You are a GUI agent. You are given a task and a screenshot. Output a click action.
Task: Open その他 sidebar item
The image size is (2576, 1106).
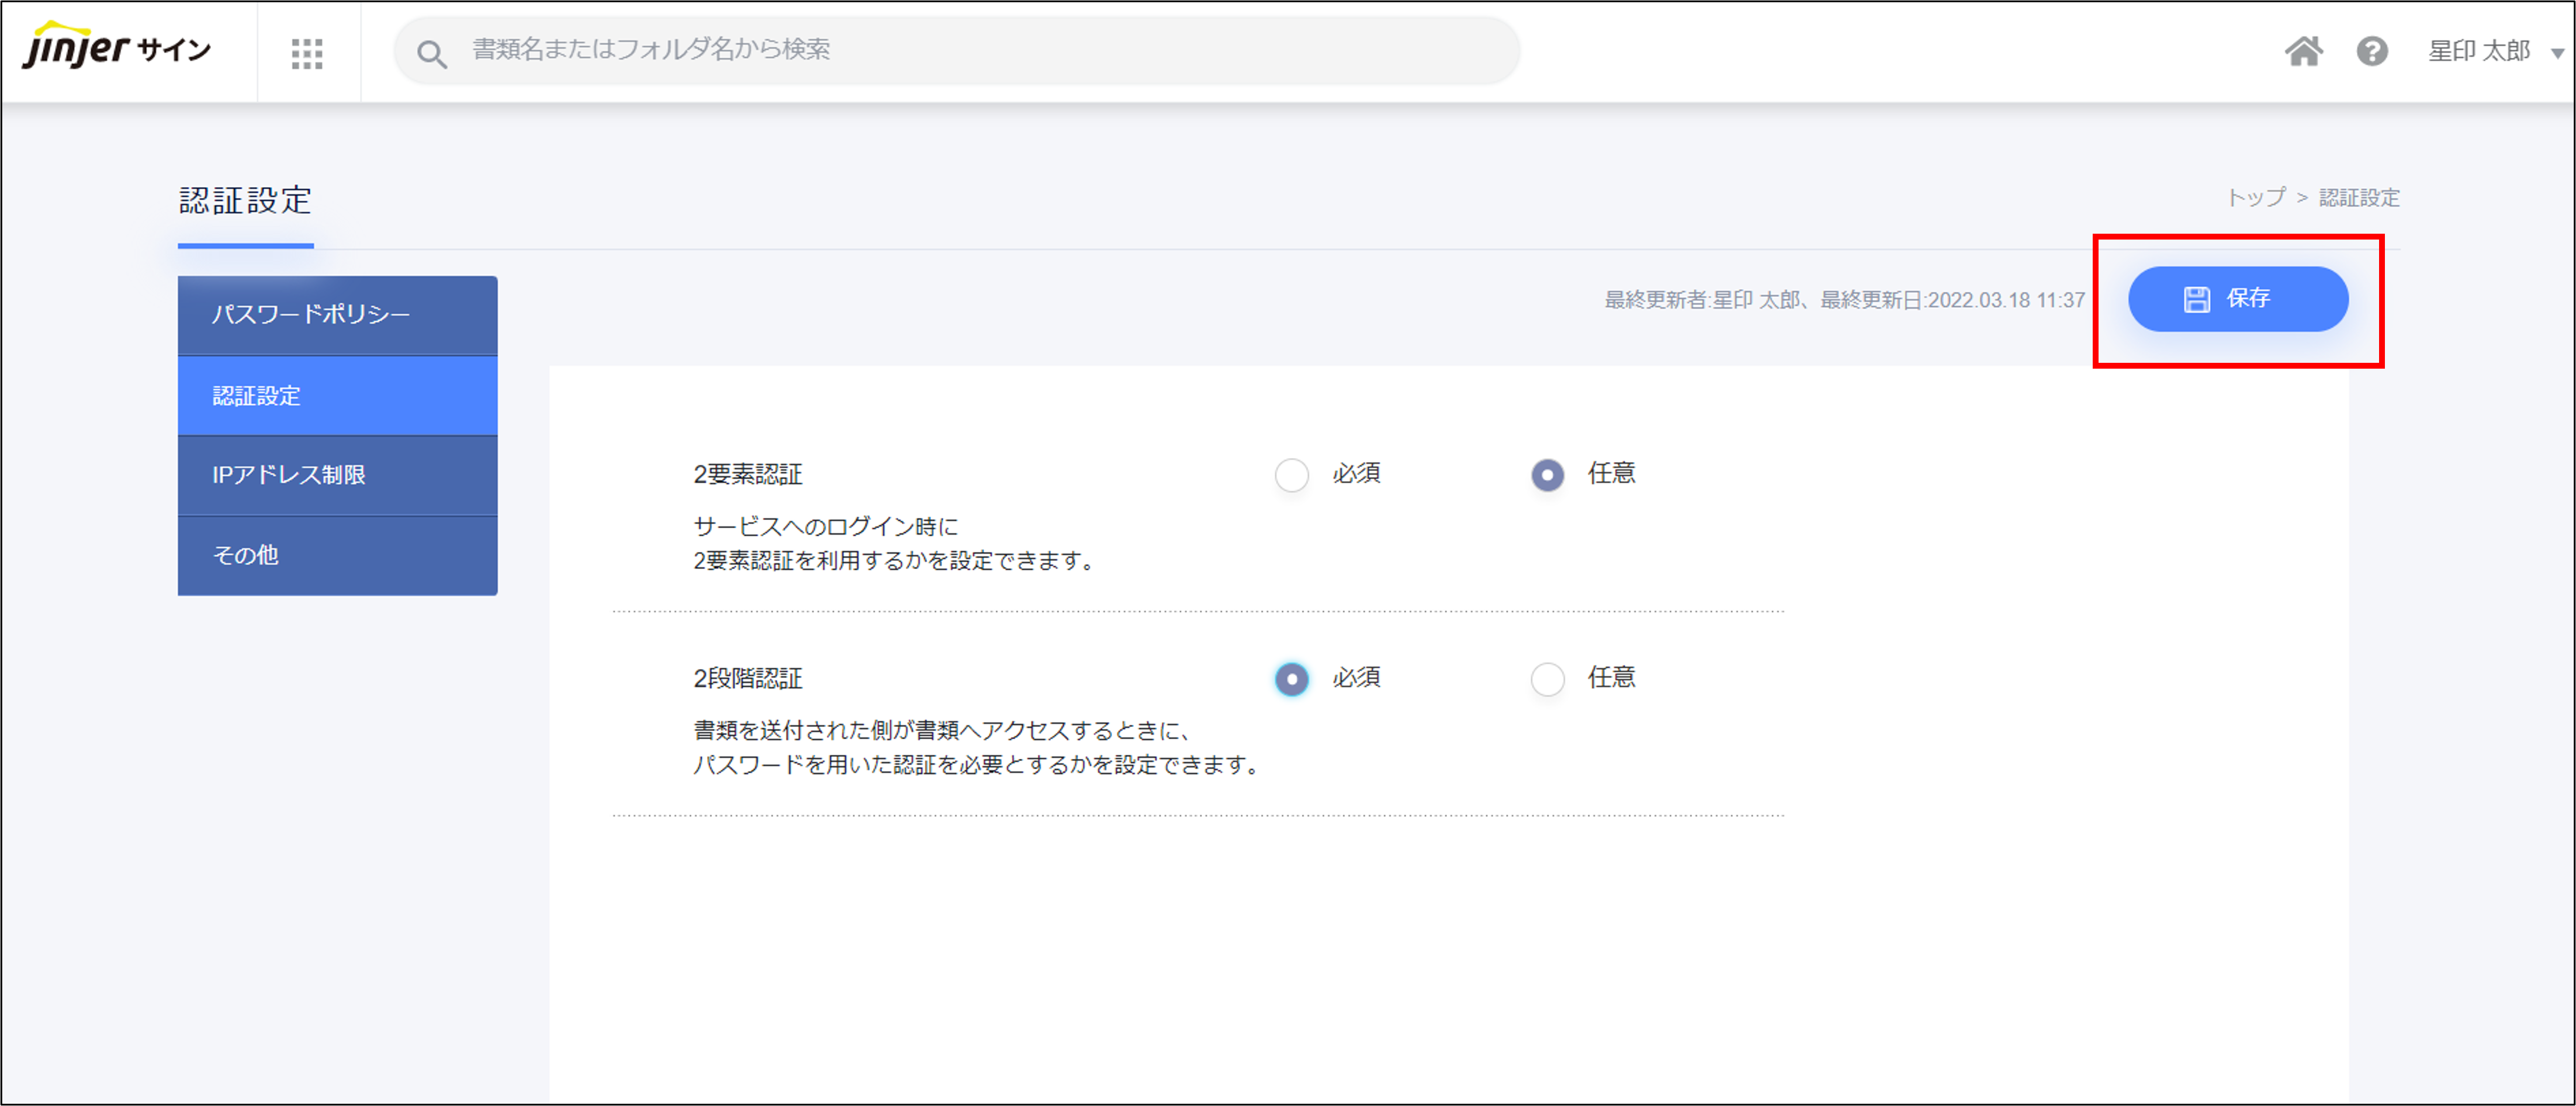pos(337,555)
